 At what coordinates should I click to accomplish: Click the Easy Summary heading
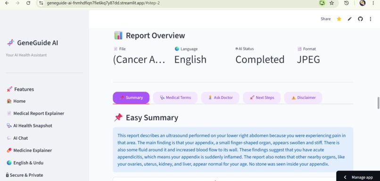tap(152, 118)
